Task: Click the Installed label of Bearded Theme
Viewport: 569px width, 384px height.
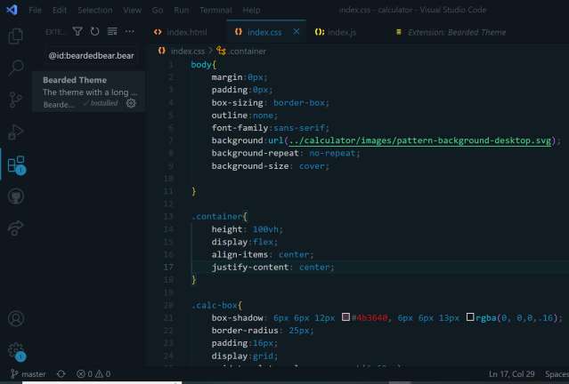Action: tap(101, 103)
